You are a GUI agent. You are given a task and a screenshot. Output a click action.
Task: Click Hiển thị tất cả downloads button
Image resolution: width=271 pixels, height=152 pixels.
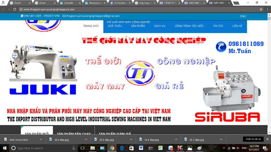point(253,139)
